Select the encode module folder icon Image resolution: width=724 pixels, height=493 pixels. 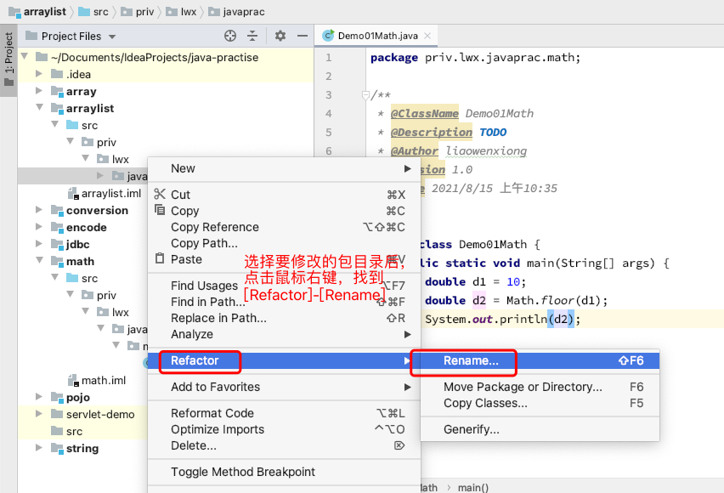[x=57, y=227]
